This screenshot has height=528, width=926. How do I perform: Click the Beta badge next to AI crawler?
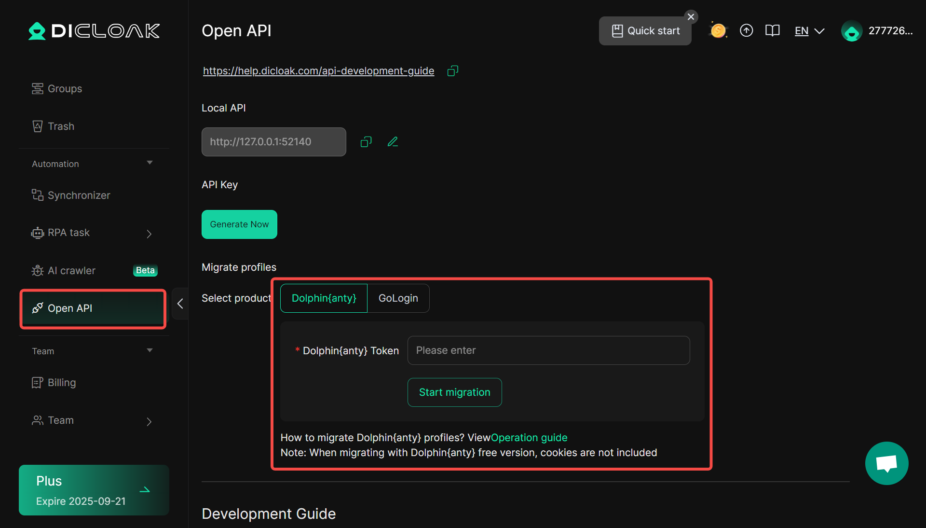[x=145, y=270]
